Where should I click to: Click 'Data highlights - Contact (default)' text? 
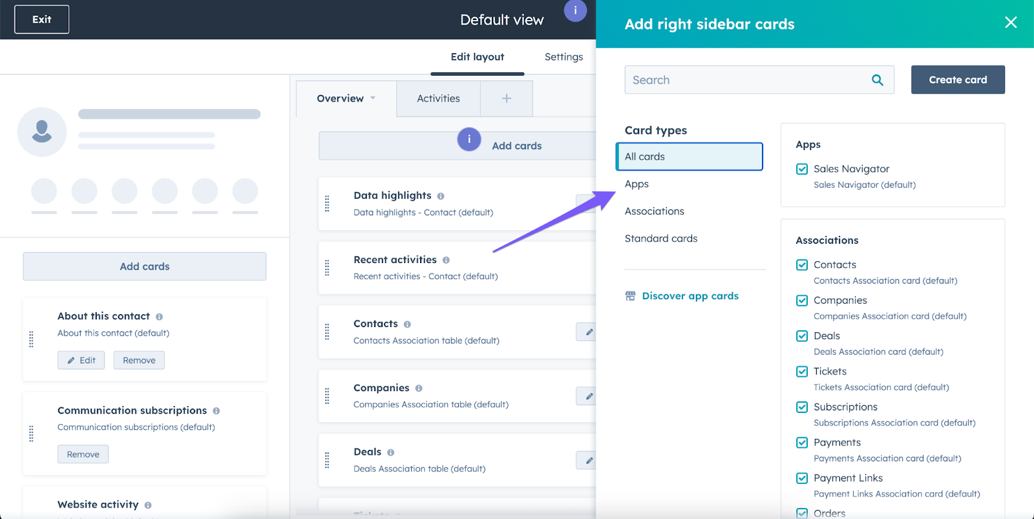(x=423, y=213)
